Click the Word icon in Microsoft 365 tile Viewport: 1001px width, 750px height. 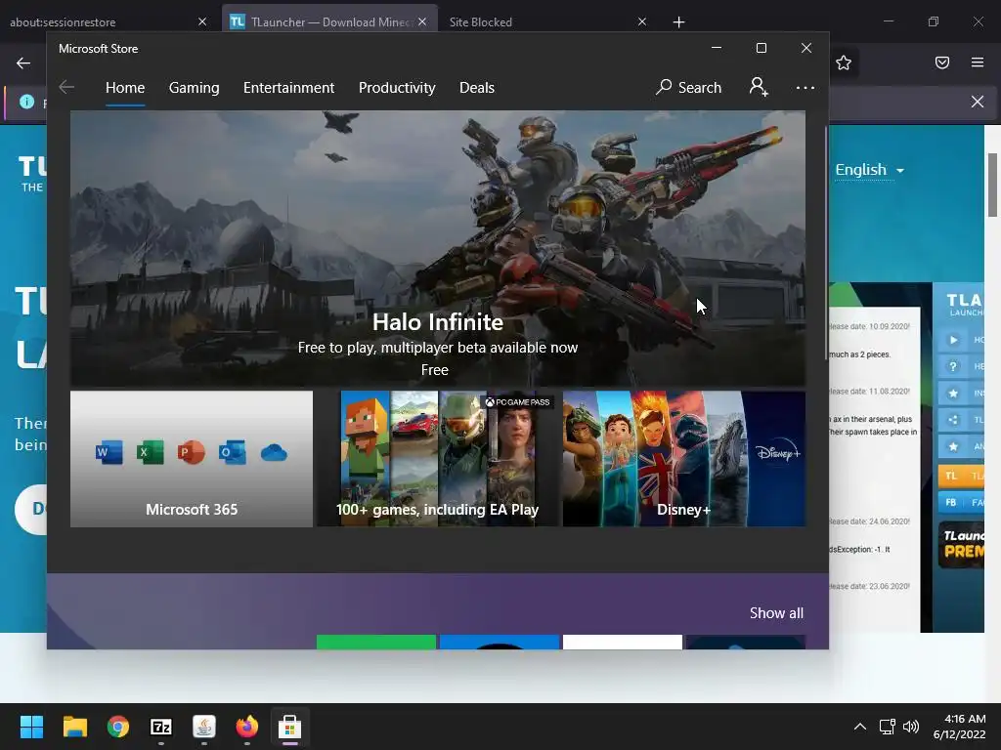tap(109, 452)
